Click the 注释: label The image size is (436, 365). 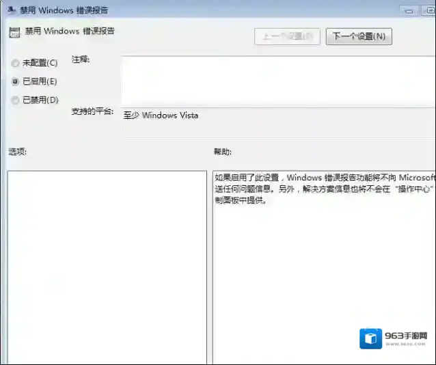coord(81,59)
